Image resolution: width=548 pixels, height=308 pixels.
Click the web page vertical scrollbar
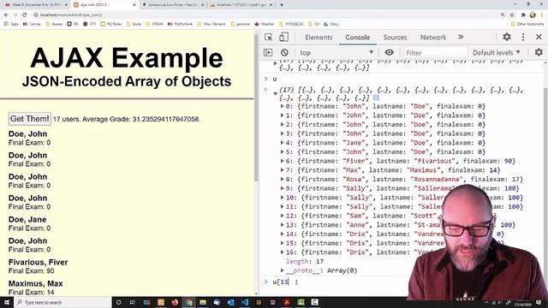(257, 109)
